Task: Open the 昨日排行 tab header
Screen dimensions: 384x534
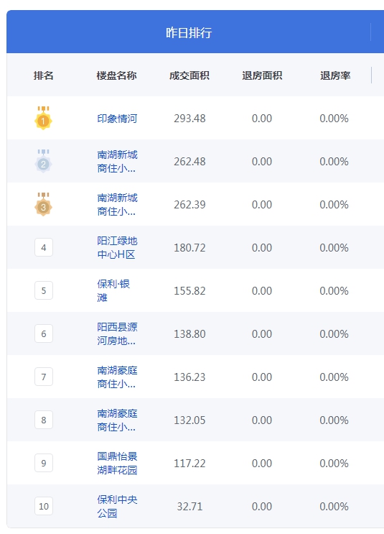Action: (x=189, y=32)
